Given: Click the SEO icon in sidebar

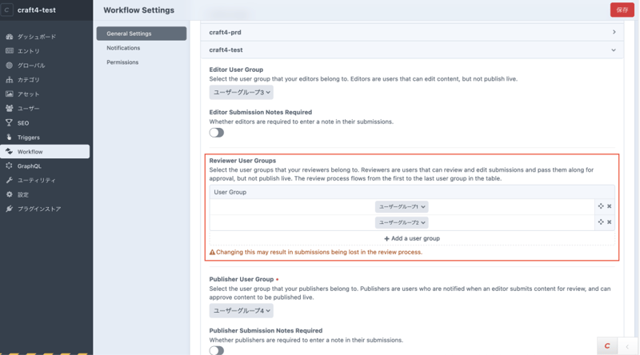Looking at the screenshot, I should coord(10,123).
